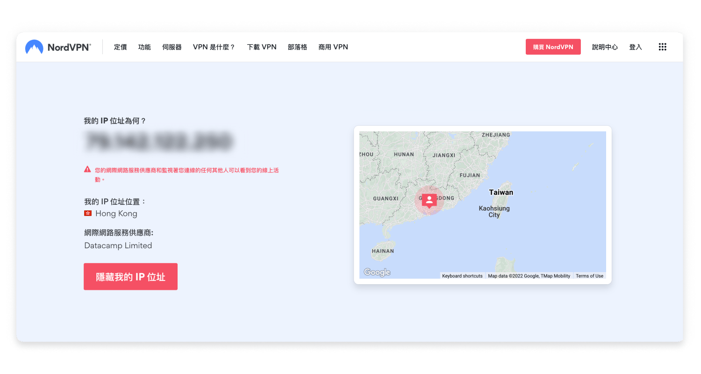The image size is (701, 374).
Task: Click the 購買 NordVPN button
Action: point(553,47)
